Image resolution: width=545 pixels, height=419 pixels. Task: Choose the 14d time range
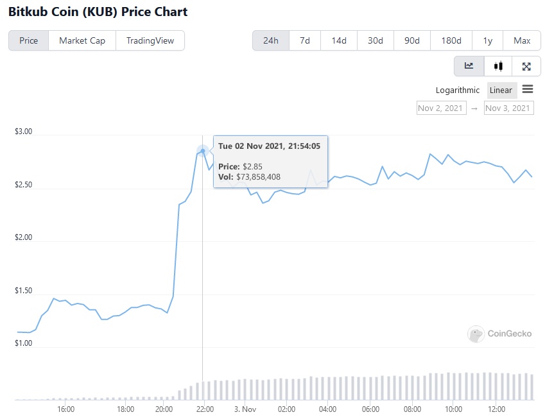click(x=339, y=40)
